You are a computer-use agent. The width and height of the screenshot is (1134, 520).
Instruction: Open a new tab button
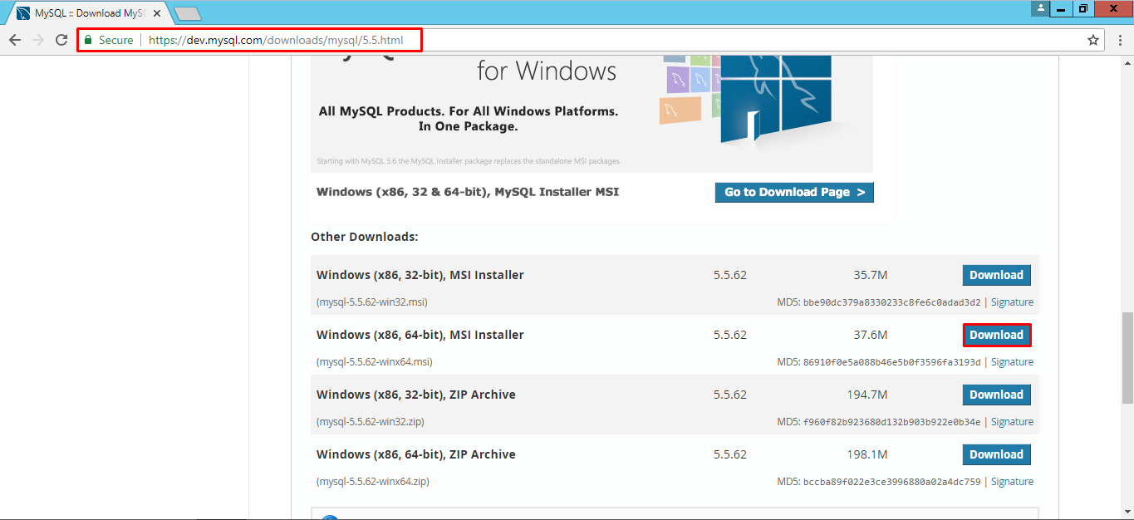tap(188, 13)
